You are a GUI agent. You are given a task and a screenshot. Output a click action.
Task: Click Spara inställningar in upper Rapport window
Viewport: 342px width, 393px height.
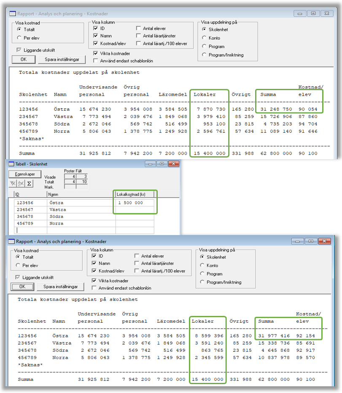pyautogui.click(x=62, y=59)
